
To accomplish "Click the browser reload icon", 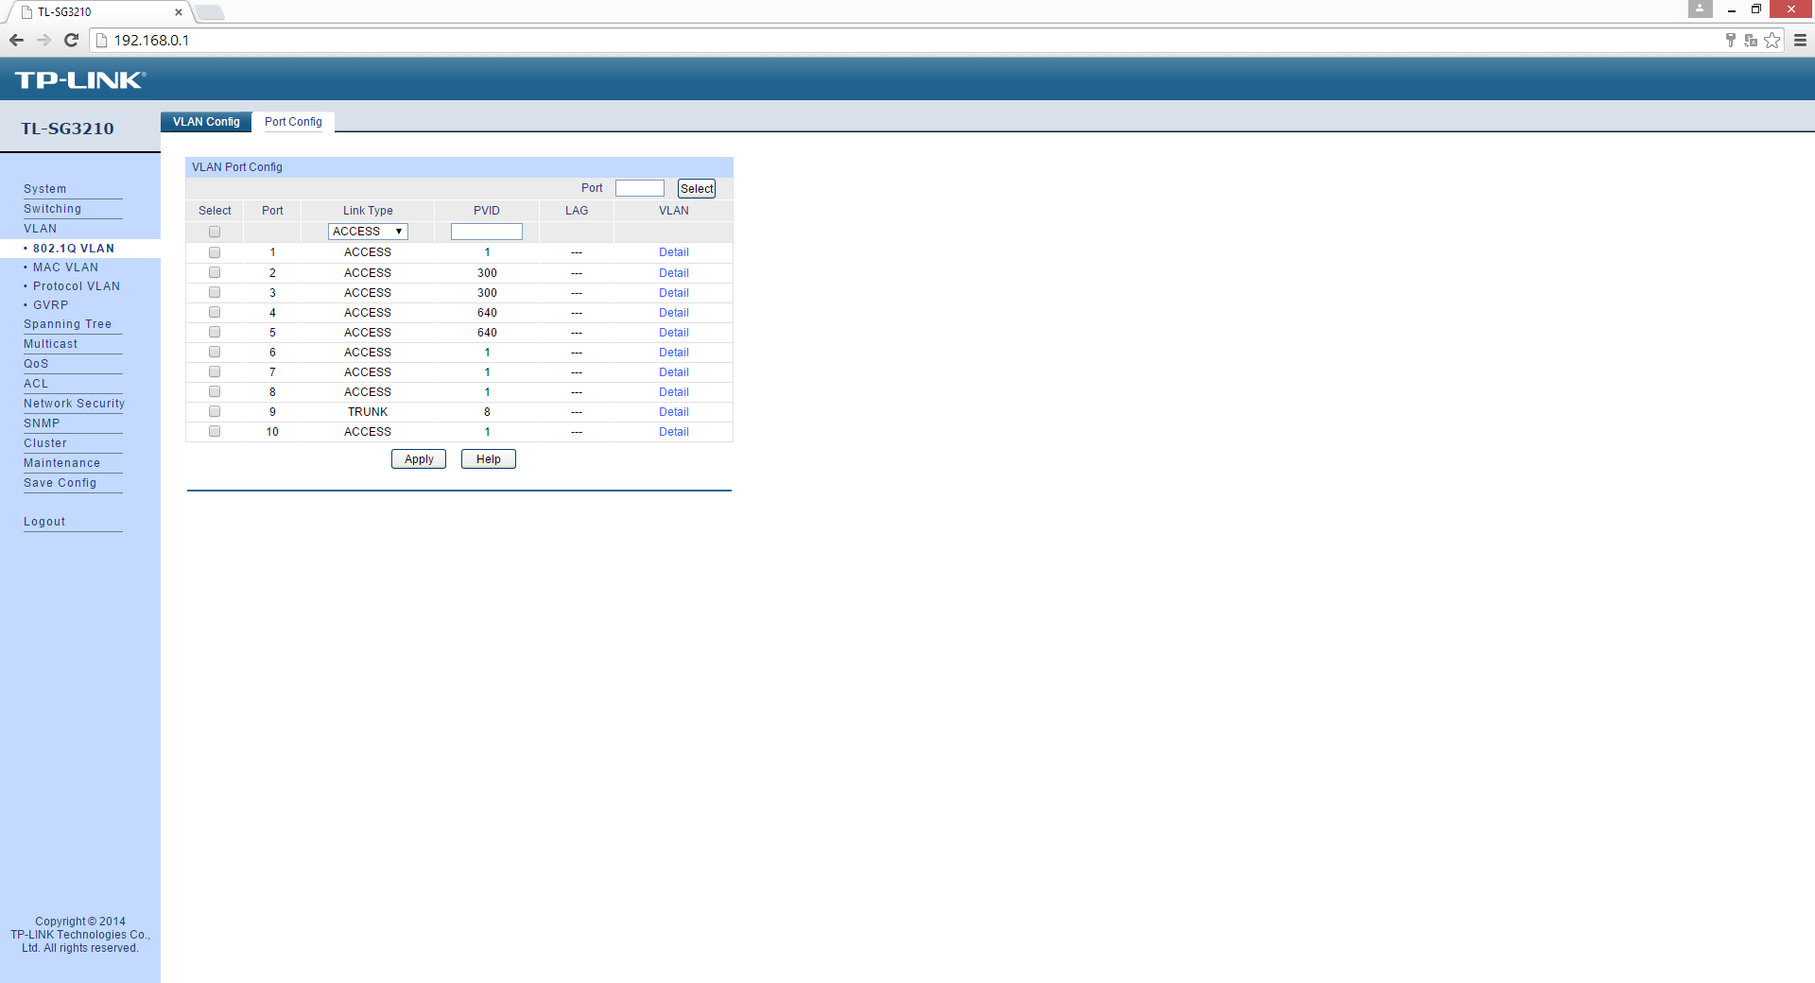I will pyautogui.click(x=71, y=40).
